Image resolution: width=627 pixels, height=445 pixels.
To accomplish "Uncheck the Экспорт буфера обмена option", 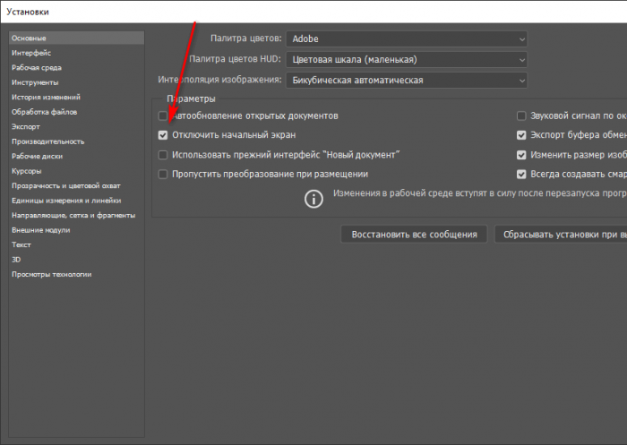I will 521,135.
